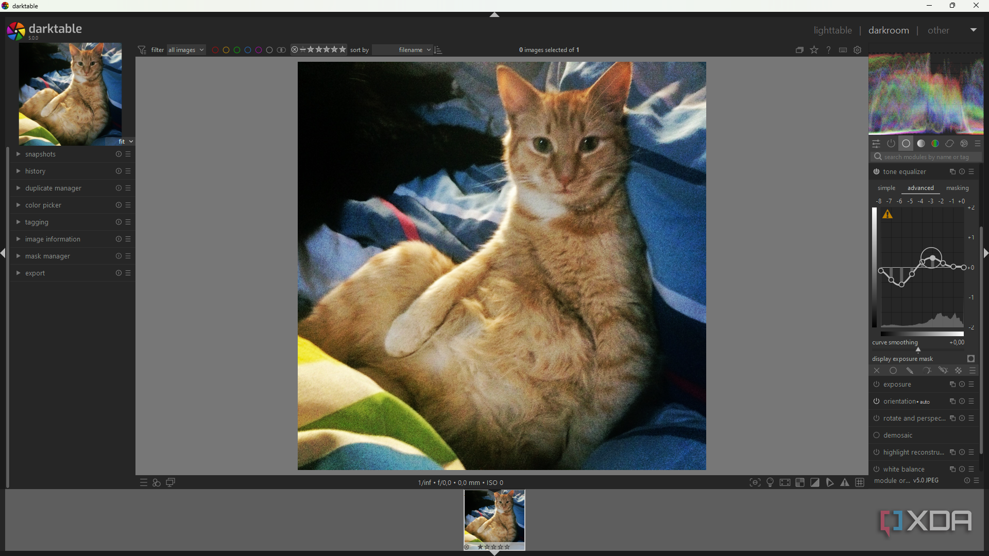Click the search modules input field

926,157
